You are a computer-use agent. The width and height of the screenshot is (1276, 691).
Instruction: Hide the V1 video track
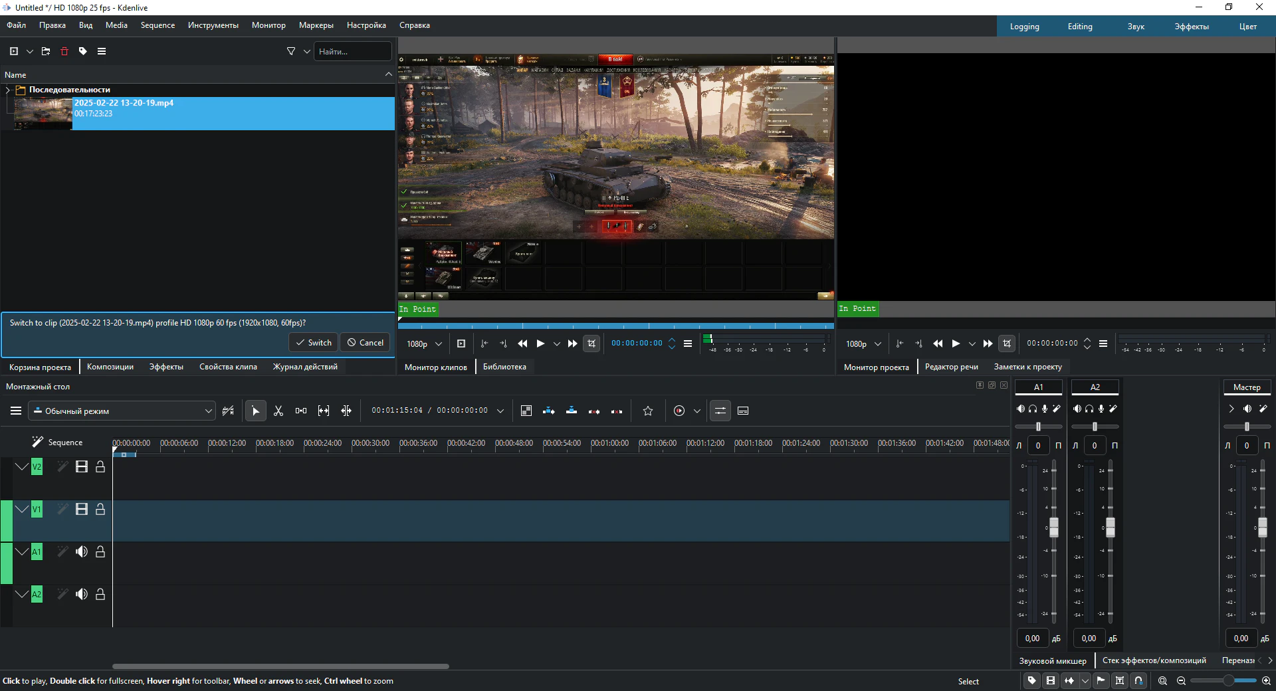coord(82,510)
